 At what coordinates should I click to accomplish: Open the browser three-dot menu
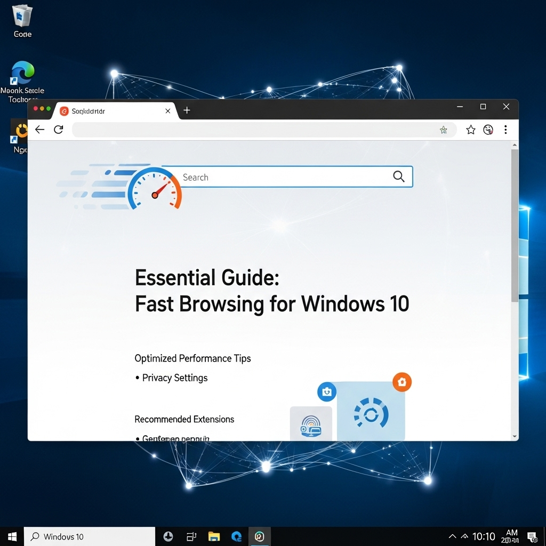click(x=505, y=130)
